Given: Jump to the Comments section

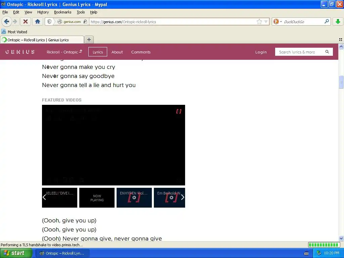Looking at the screenshot, I should (141, 52).
